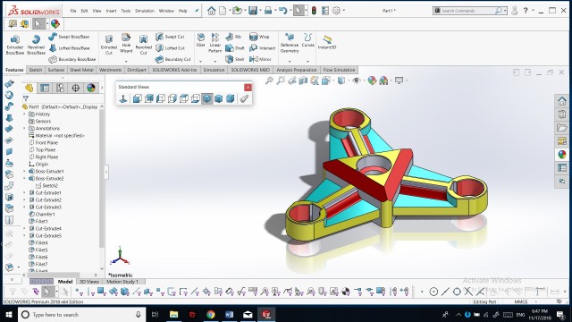Select the Wrap tool
The image size is (572, 322).
[259, 37]
